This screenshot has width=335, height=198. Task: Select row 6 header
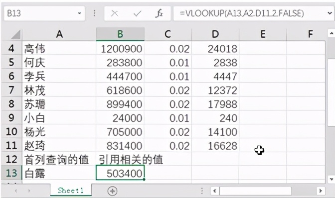click(x=11, y=76)
